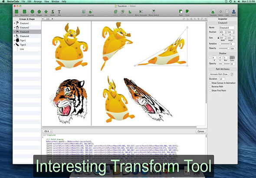Click the zoom percentage field showing 100
This screenshot has width=256, height=178.
[x=47, y=19]
